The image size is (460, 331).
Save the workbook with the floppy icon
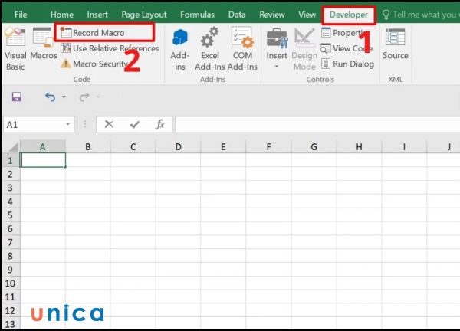(x=17, y=97)
